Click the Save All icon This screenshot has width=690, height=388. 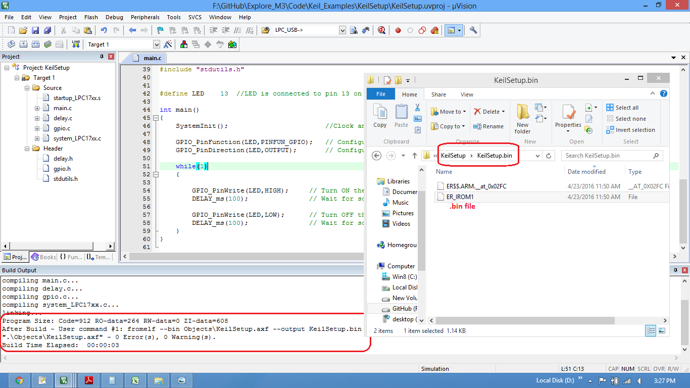47,30
